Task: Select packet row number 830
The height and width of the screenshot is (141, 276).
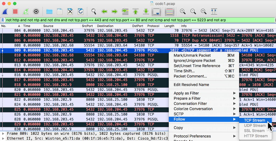Action: click(x=84, y=129)
